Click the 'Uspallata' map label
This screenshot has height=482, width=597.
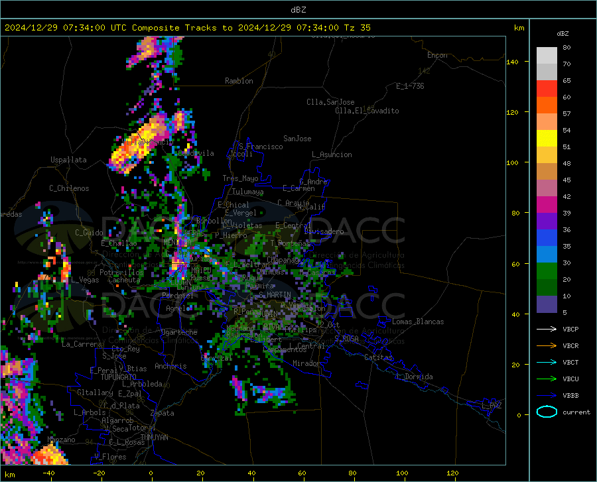(68, 160)
